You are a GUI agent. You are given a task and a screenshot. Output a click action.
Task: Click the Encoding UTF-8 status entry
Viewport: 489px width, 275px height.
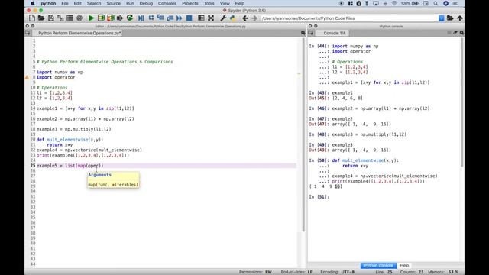(x=337, y=272)
